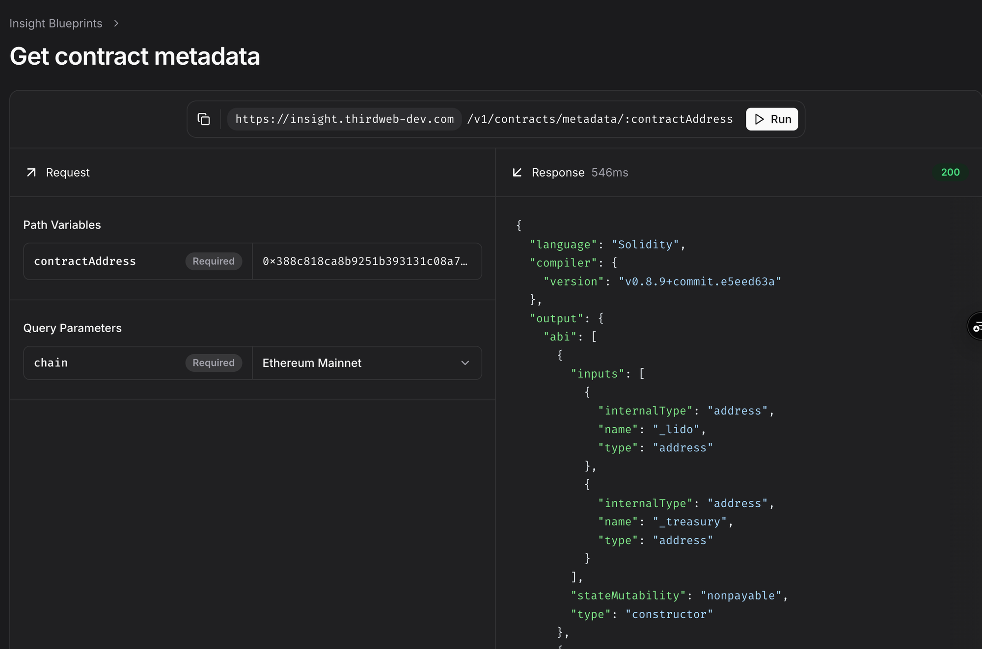Click the play icon inside Run

tap(759, 119)
